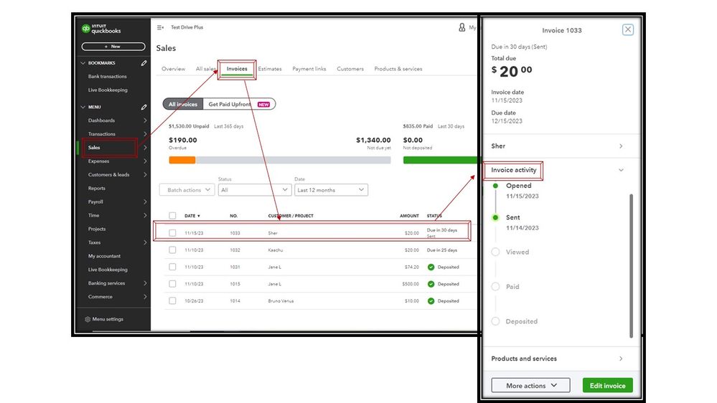Click the Opened activity status dot
The image size is (717, 403).
[495, 186]
